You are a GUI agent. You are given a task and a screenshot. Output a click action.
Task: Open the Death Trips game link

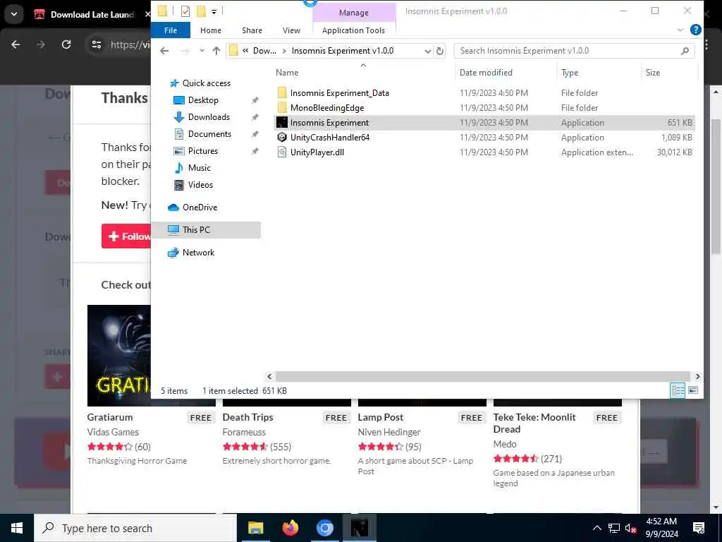[x=247, y=417]
